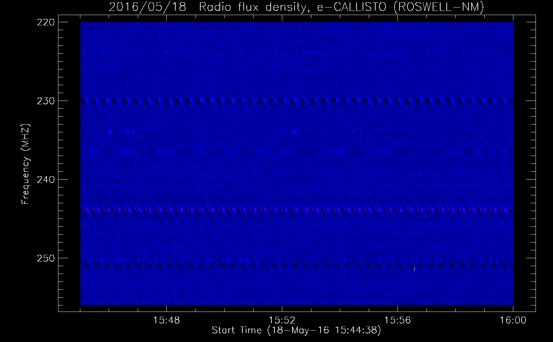Click the dashed interference band at 230 MHz
This screenshot has width=553, height=342.
pyautogui.click(x=297, y=101)
